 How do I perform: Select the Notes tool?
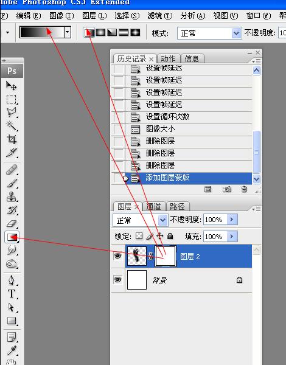point(11,337)
